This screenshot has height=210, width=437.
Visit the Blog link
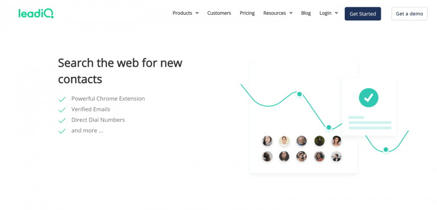[x=306, y=13]
